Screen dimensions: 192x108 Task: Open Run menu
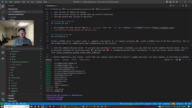[33, 2]
